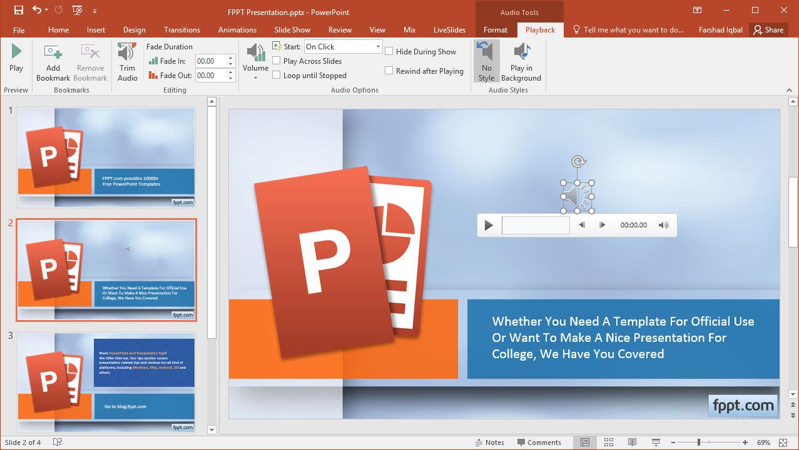Screen dimensions: 799x450
Task: Click the Undo arrow icon
Action: [36, 10]
